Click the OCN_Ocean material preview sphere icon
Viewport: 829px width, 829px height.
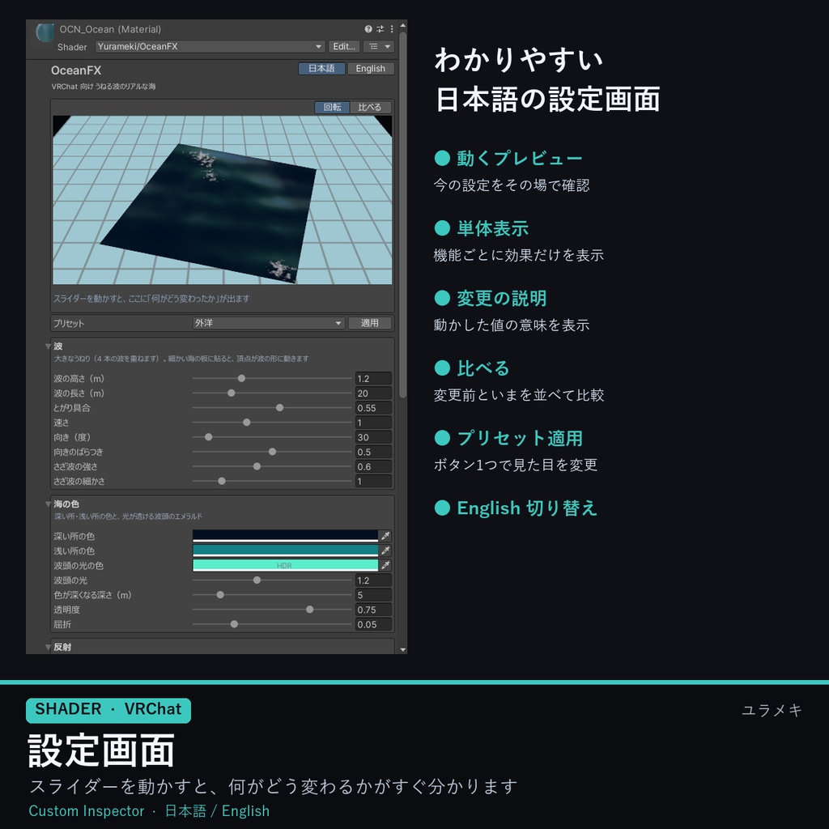[45, 32]
